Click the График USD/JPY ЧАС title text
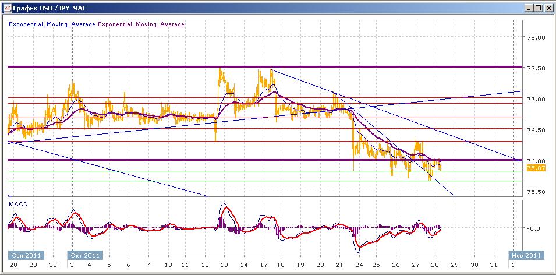The image size is (556, 275). click(x=43, y=8)
